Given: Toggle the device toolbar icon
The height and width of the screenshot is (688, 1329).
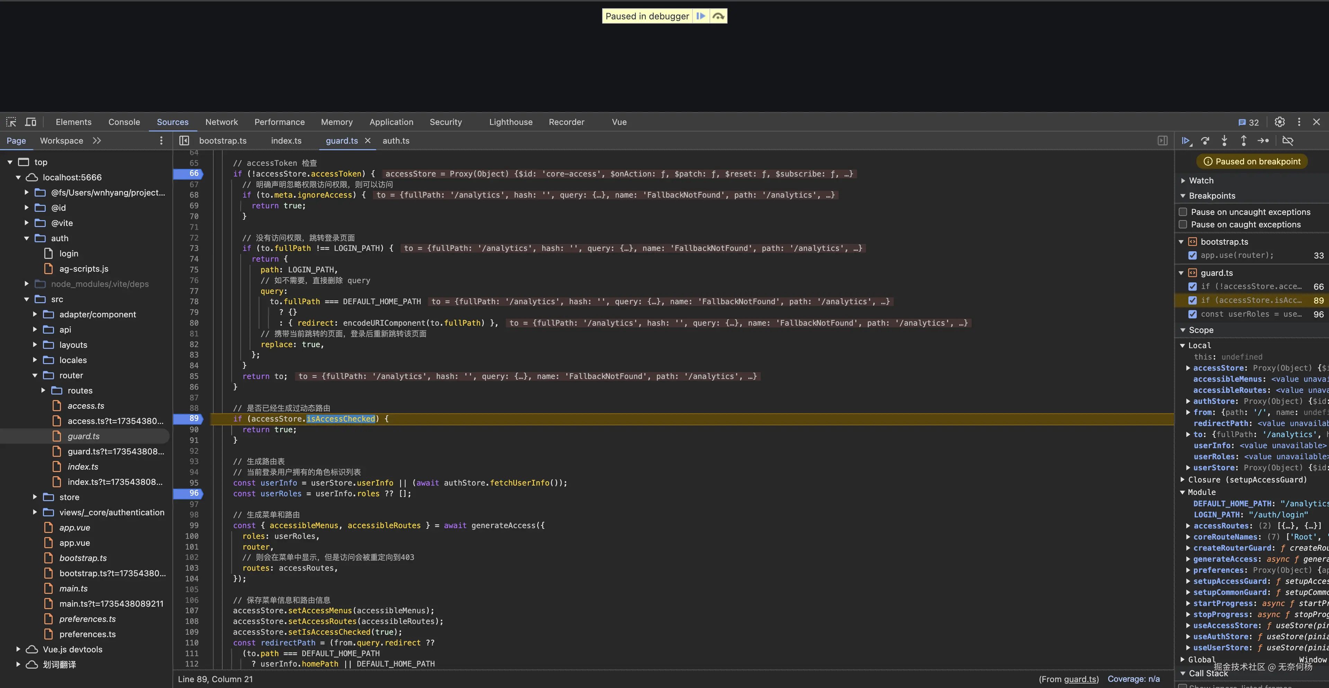Looking at the screenshot, I should 31,122.
